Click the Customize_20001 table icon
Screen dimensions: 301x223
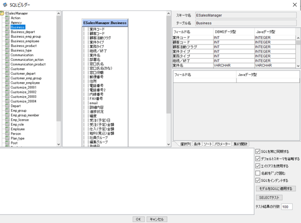[x=8, y=87]
